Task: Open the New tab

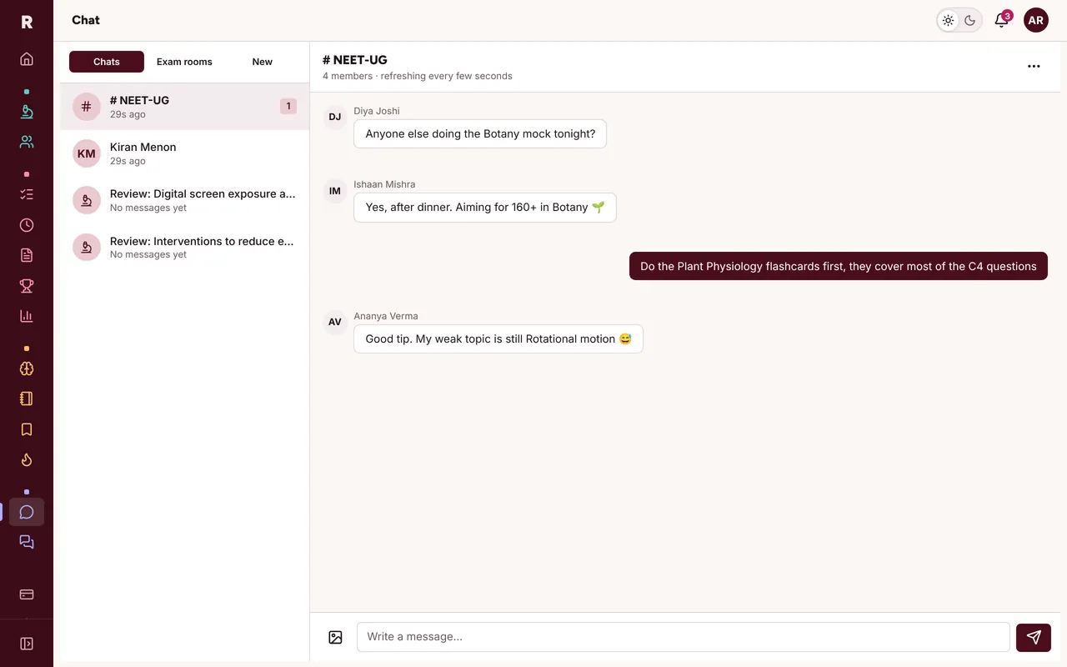Action: 262,62
